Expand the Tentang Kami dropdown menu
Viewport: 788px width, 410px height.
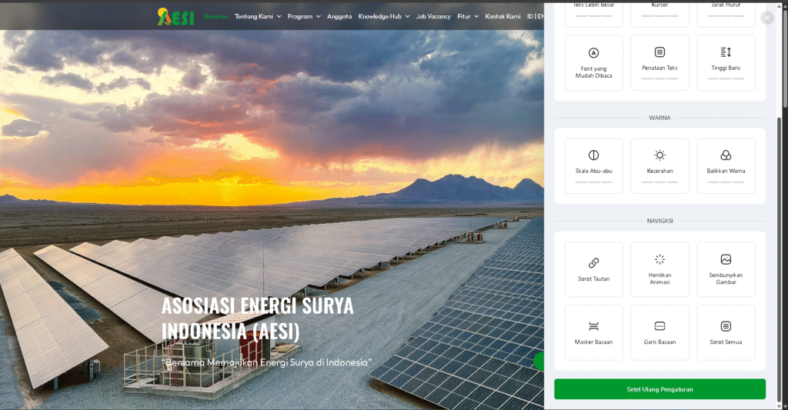tap(258, 17)
